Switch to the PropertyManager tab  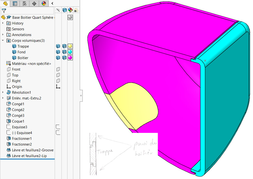15,3
